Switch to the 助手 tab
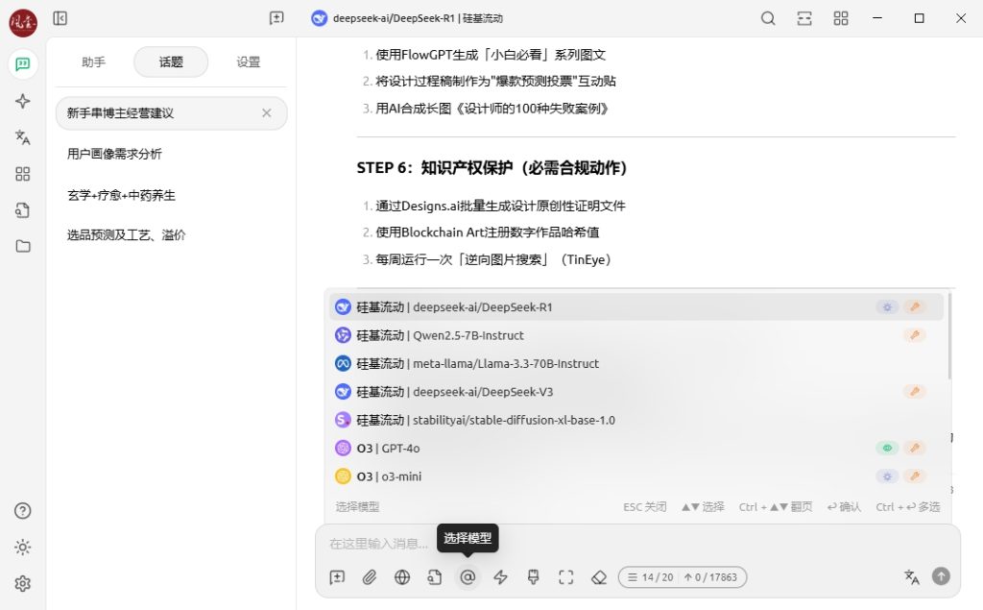The image size is (983, 610). 93,61
